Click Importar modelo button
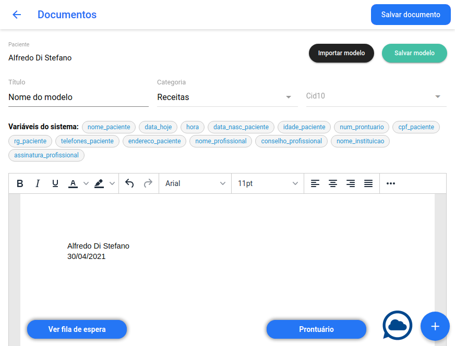 (341, 53)
